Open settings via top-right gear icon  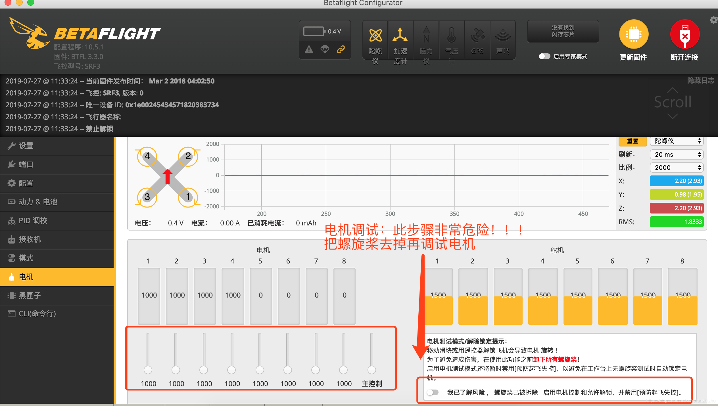click(x=713, y=20)
